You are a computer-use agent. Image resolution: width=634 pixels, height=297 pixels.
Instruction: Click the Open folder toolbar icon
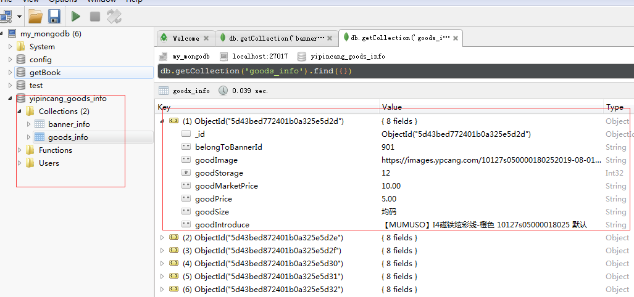coord(36,16)
